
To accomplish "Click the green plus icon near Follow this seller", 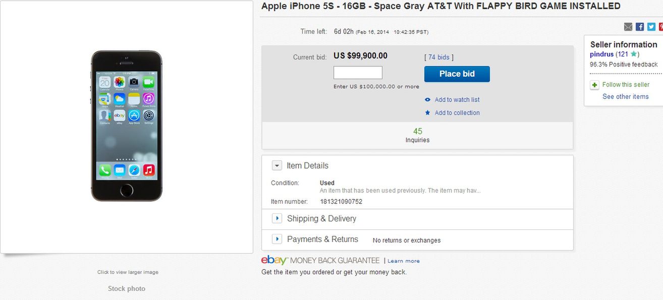I will coord(594,85).
